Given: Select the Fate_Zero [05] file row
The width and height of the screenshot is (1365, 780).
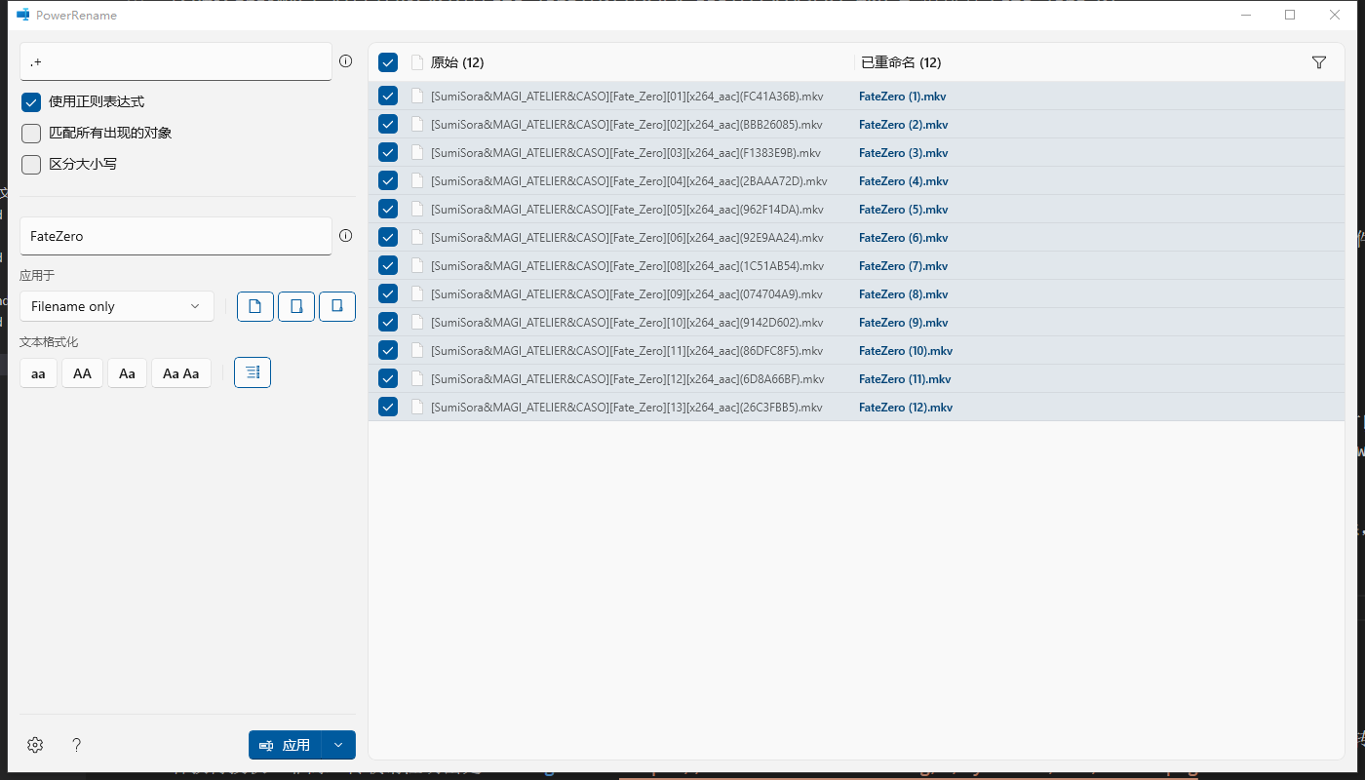Looking at the screenshot, I should click(627, 210).
